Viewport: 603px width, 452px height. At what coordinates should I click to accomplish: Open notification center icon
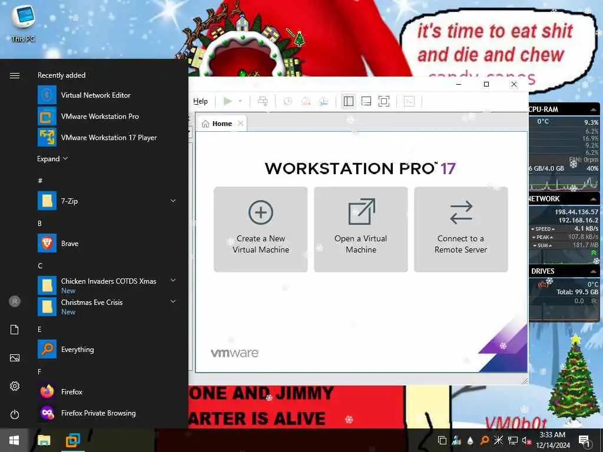(x=584, y=440)
